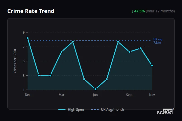Select the Nov data point
Screen dimensions: 182x121
(x=152, y=66)
